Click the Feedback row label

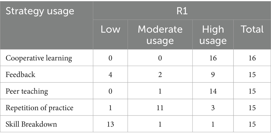(21, 74)
